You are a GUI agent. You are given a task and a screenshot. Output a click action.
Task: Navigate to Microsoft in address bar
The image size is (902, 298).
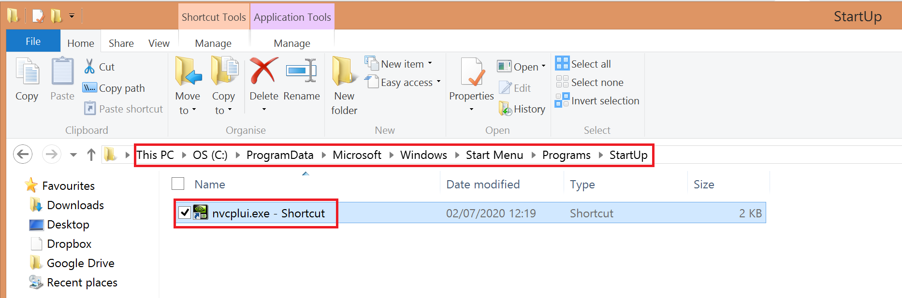tap(357, 155)
